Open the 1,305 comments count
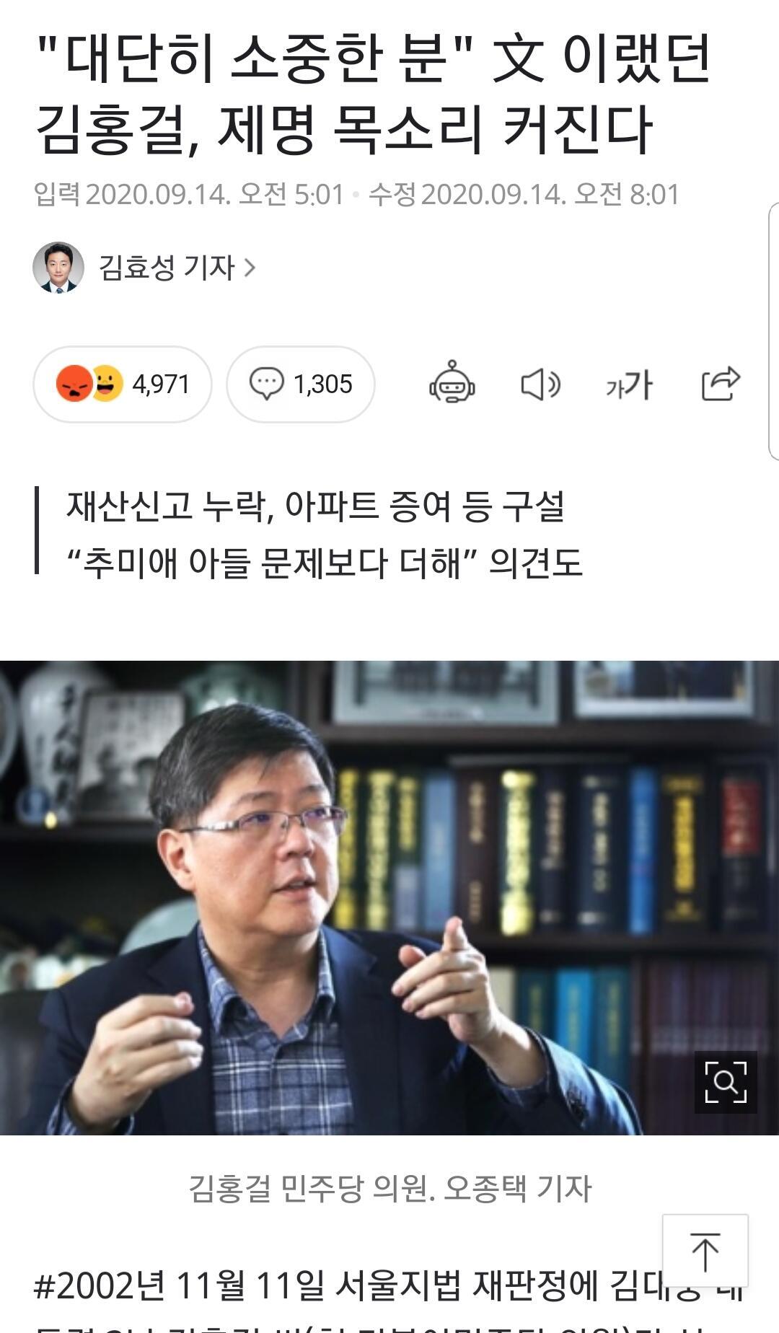Screen dimensions: 779x1333 click(x=322, y=384)
